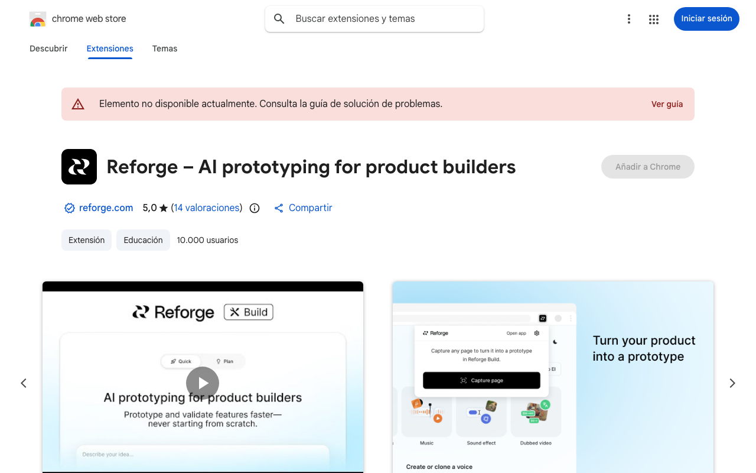Image resolution: width=756 pixels, height=473 pixels.
Task: Visit the reforge.com developer link
Action: (106, 208)
